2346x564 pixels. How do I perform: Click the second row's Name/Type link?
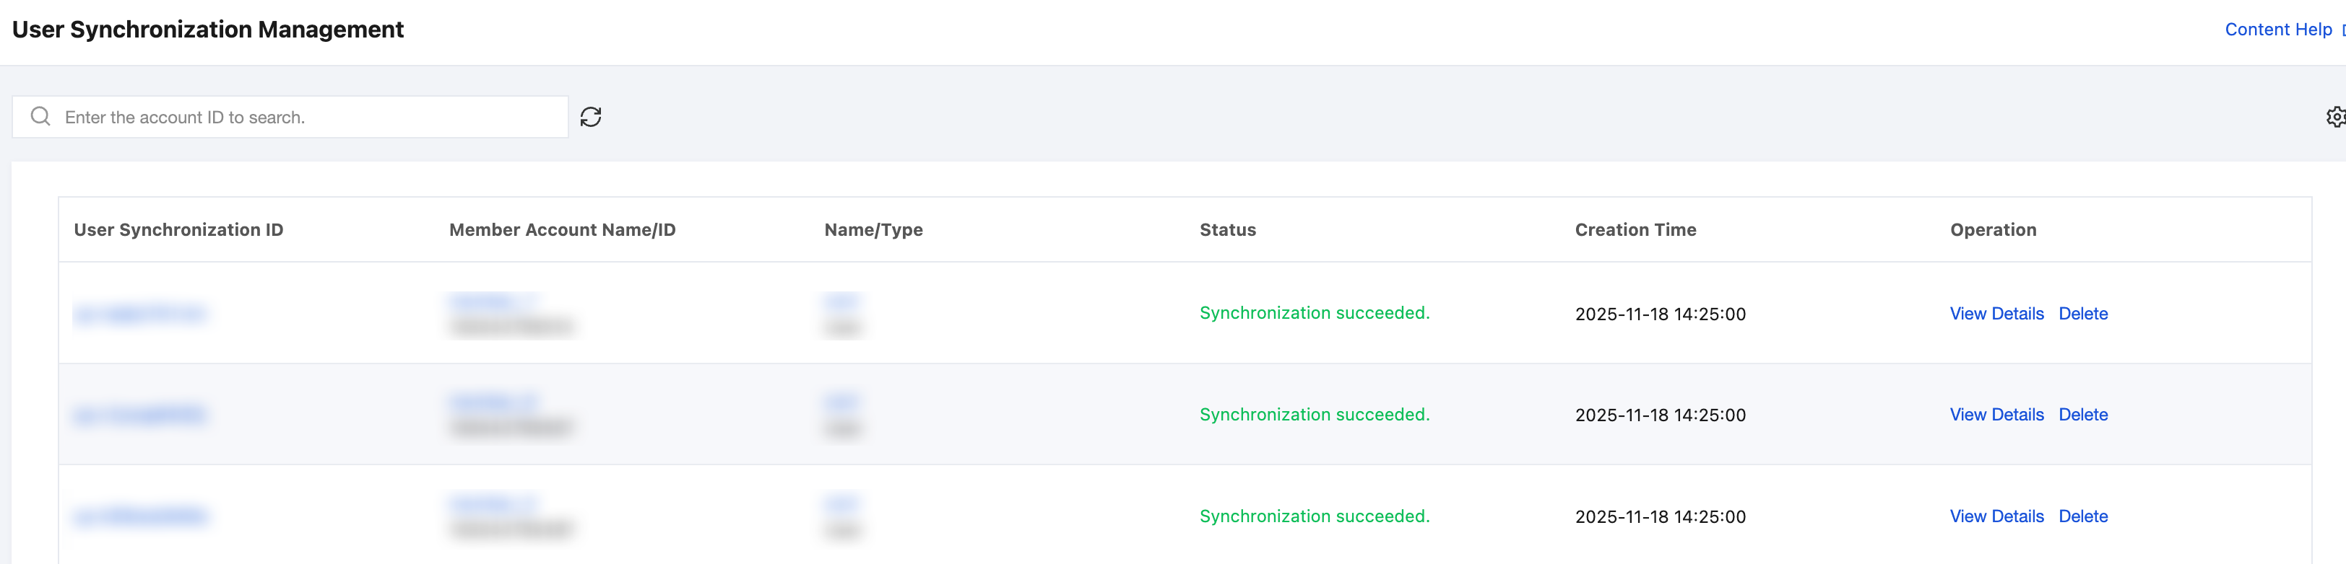point(841,402)
